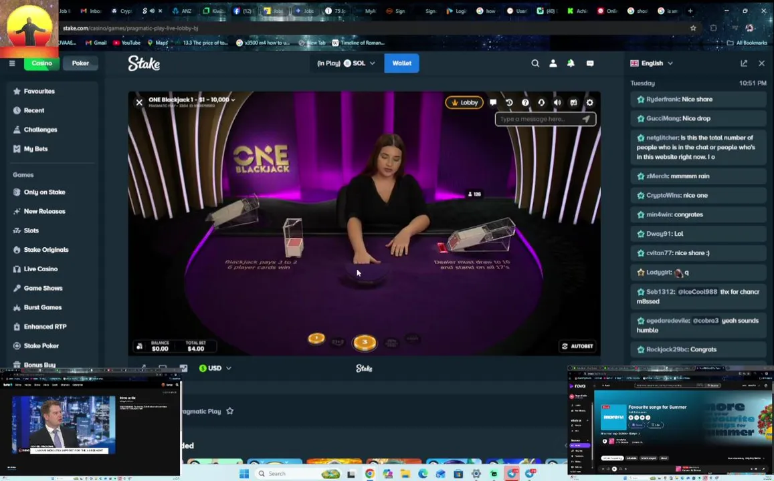Collapse sidebar with hamburger menu icon
This screenshot has height=481, width=774.
(x=12, y=63)
